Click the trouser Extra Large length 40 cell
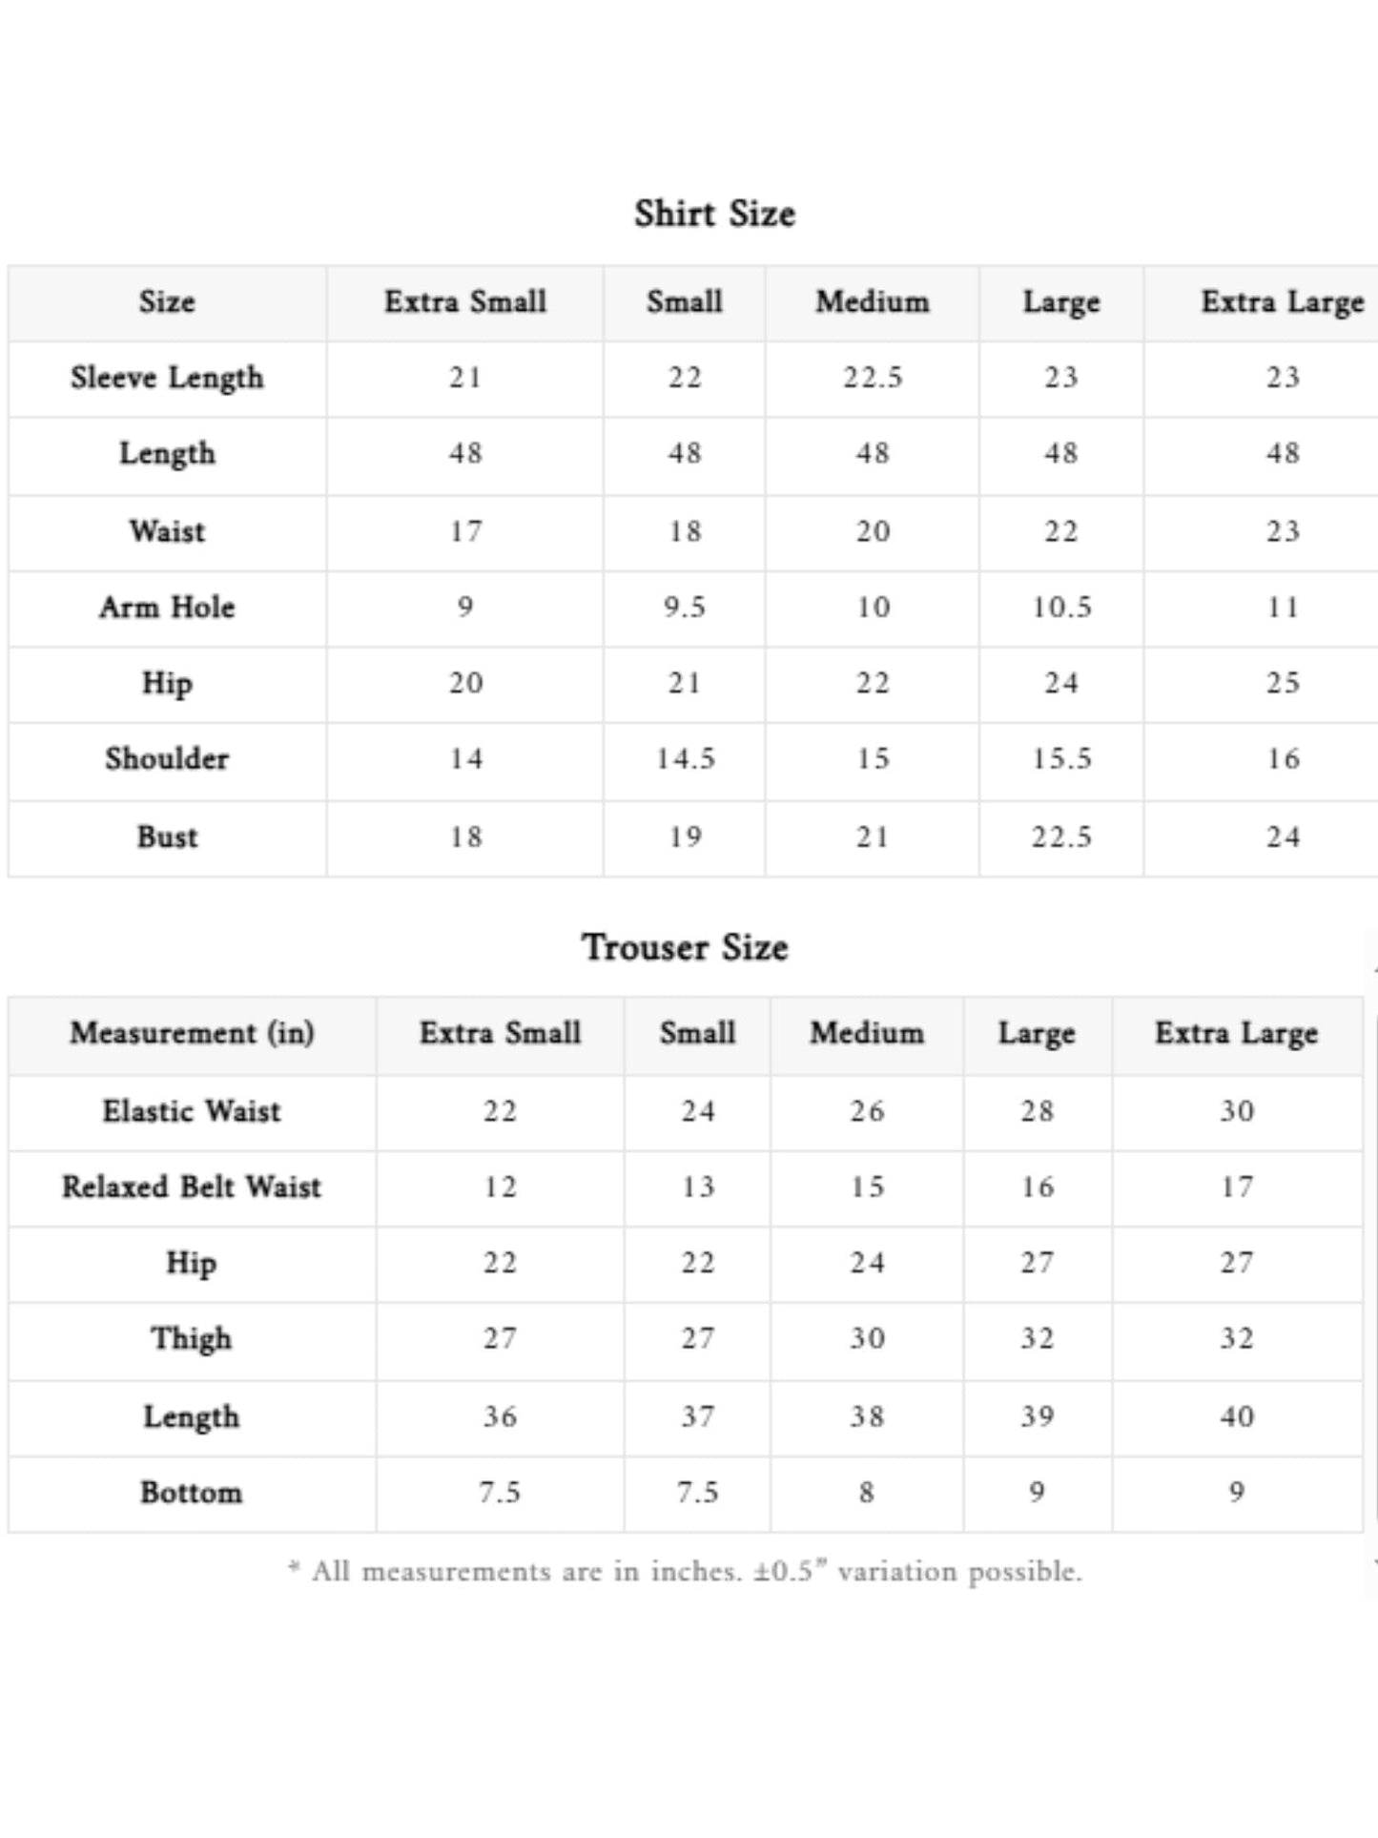 tap(1237, 1416)
